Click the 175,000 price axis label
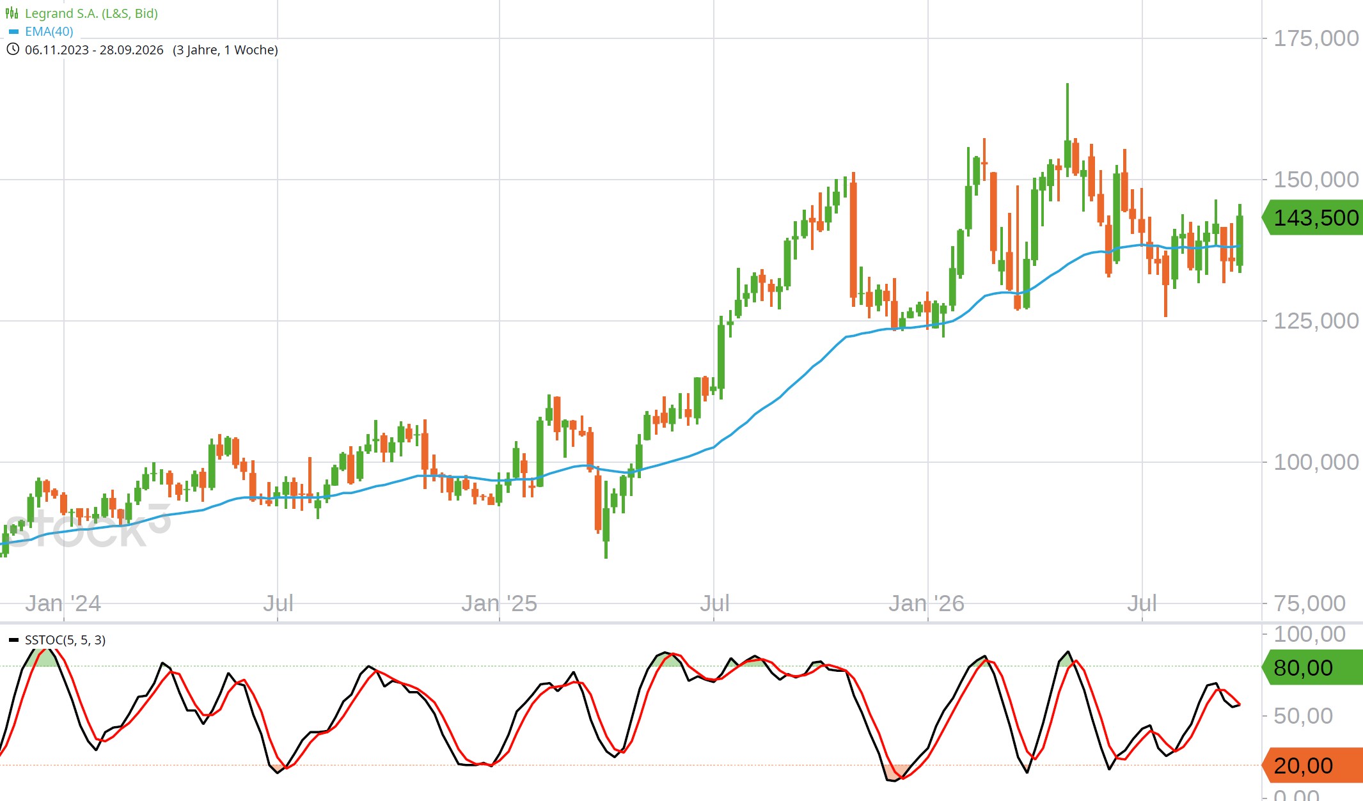1363x801 pixels. click(1316, 38)
